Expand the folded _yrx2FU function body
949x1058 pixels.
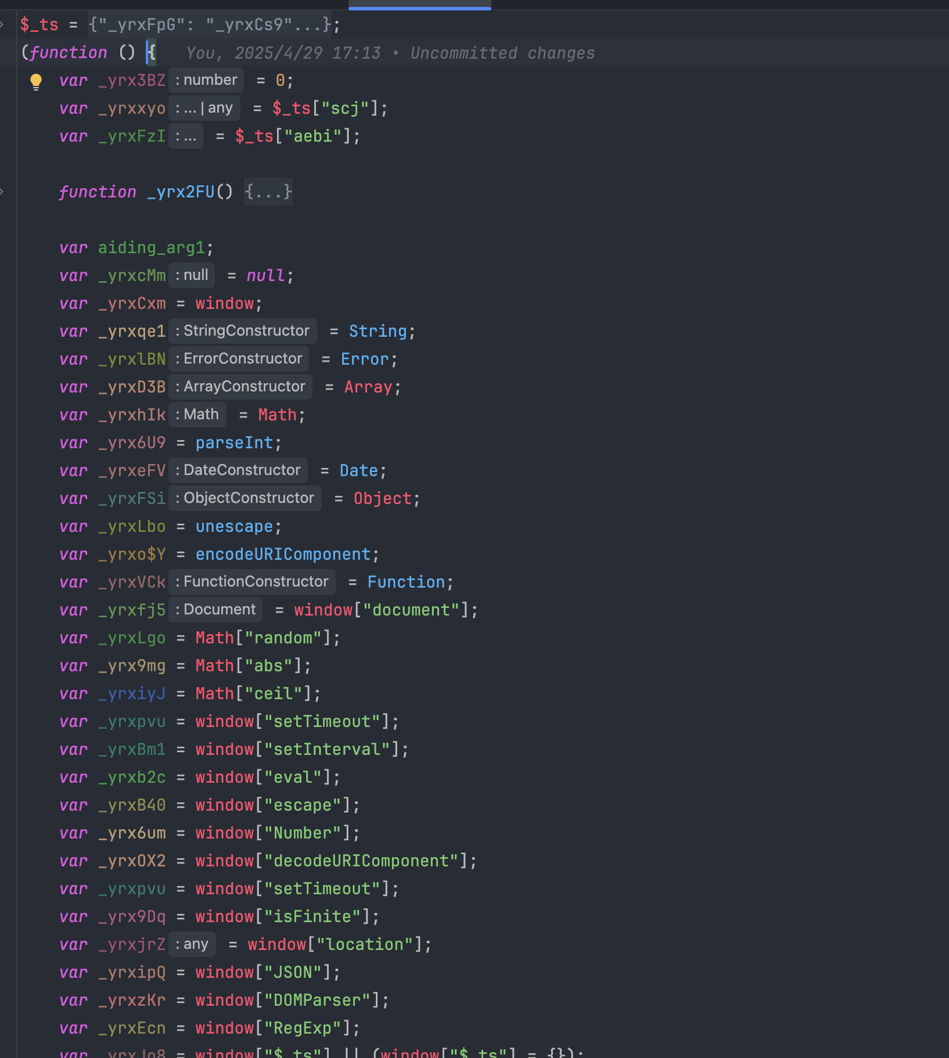pyautogui.click(x=268, y=192)
